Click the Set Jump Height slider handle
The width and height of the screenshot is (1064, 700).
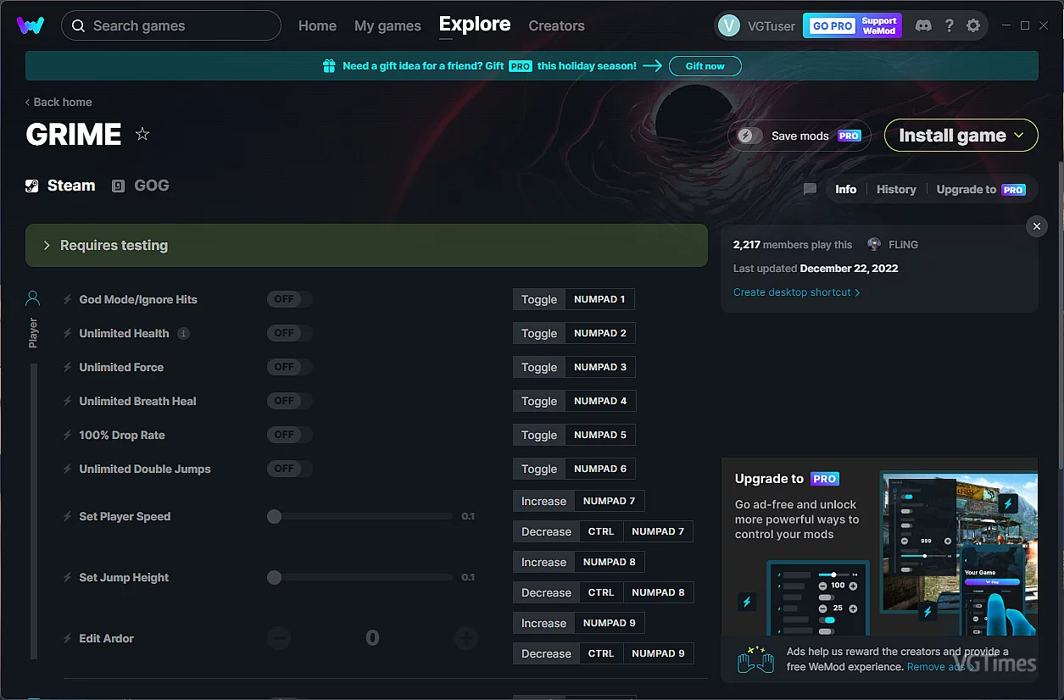274,577
